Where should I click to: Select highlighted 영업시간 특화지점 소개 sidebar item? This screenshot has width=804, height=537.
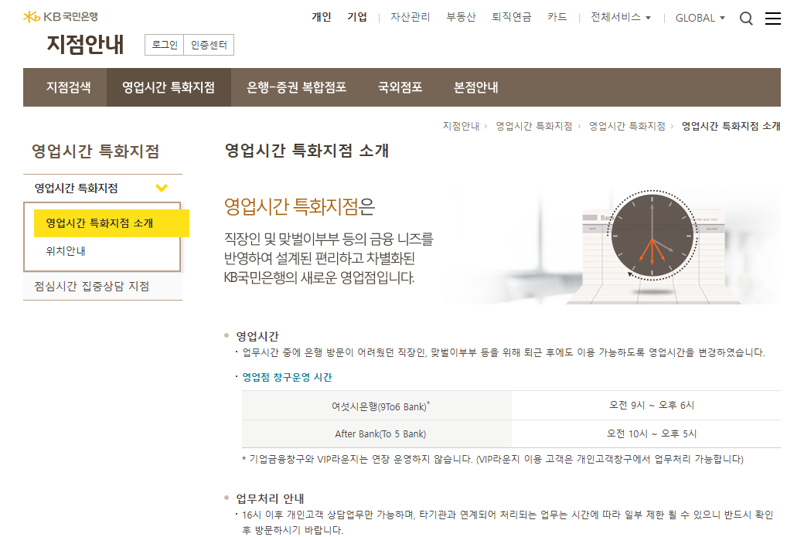[111, 223]
